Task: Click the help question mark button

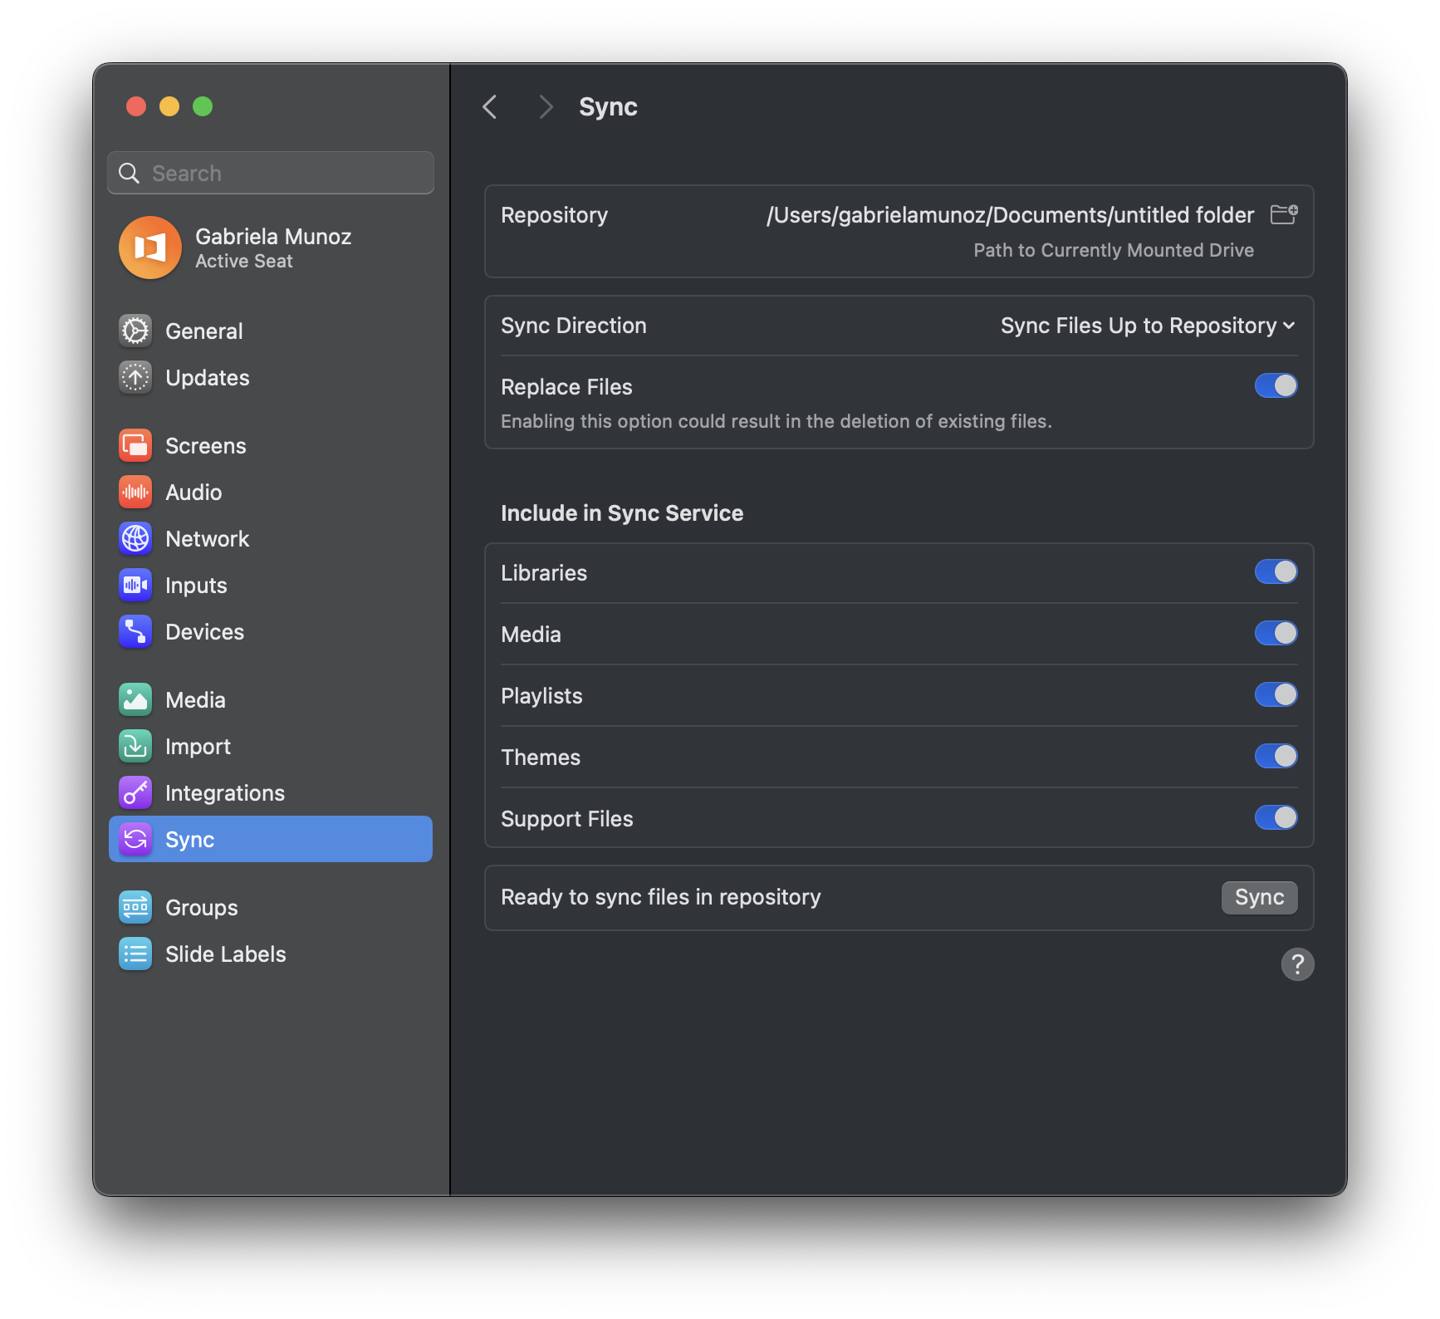Action: (1297, 964)
